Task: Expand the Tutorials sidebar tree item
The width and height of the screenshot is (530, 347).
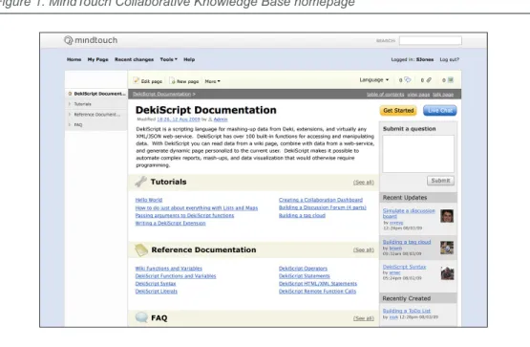Action: point(70,104)
